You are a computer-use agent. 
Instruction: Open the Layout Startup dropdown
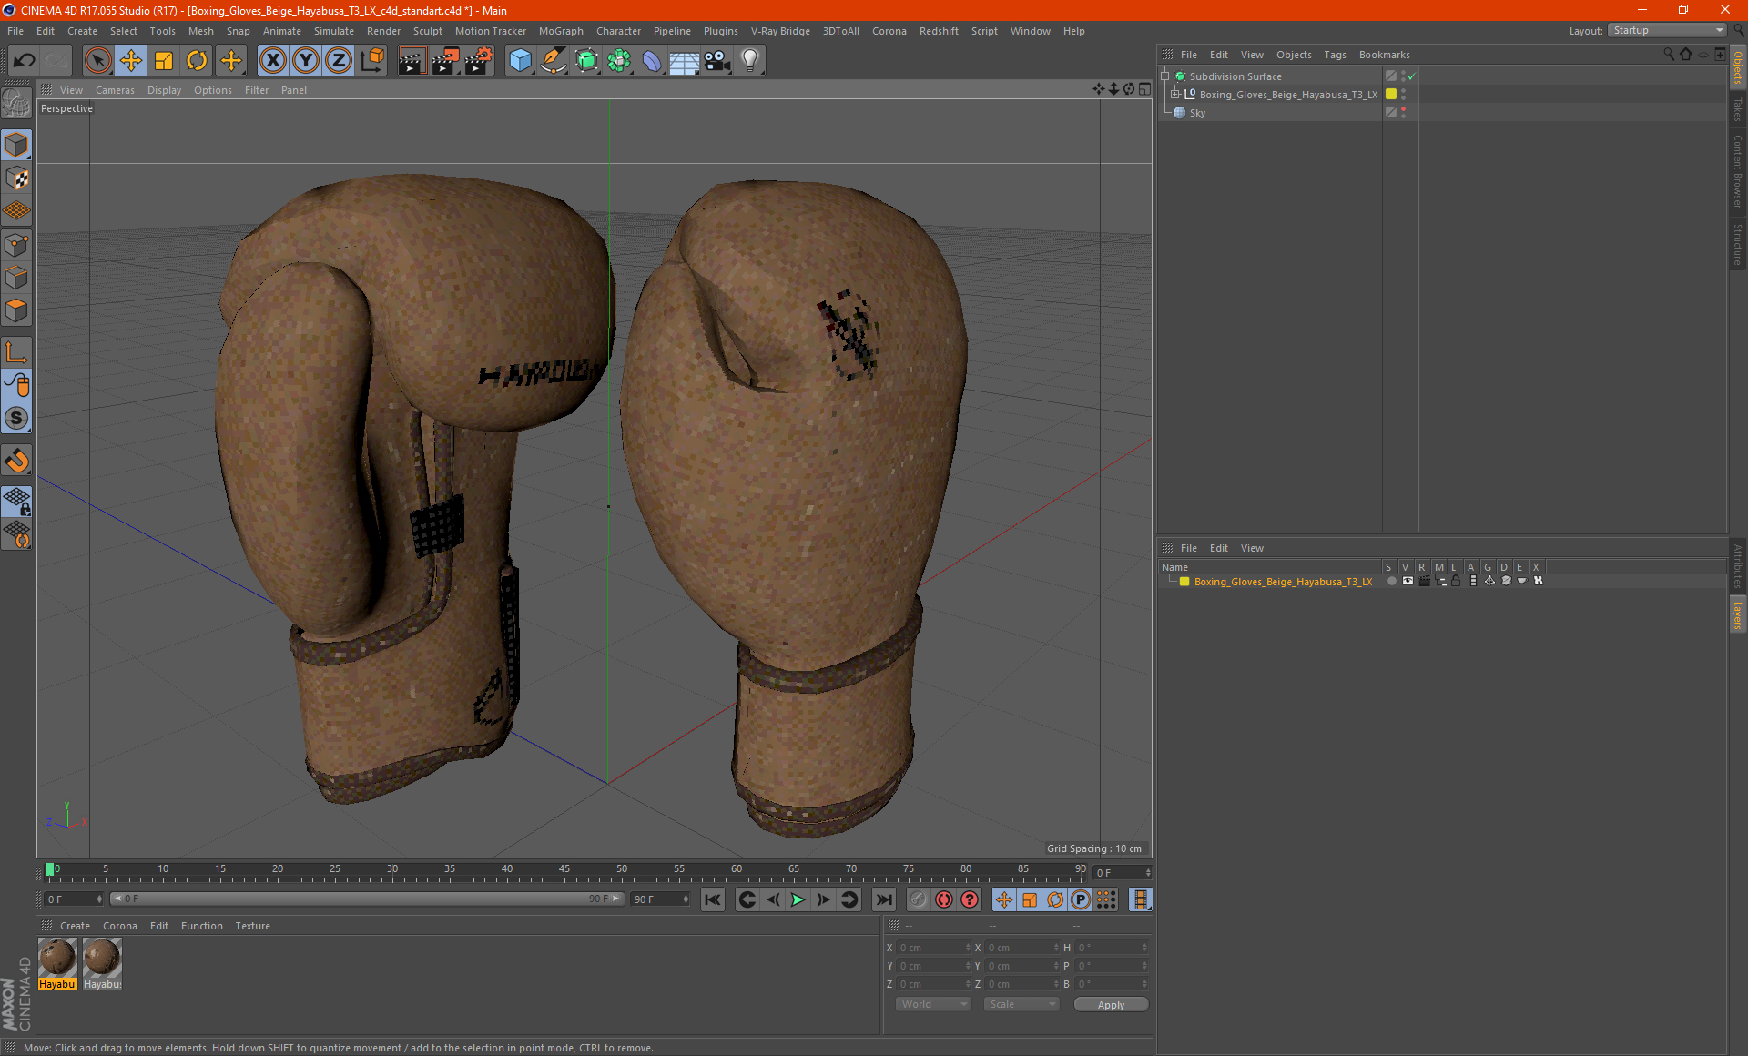tap(1668, 30)
